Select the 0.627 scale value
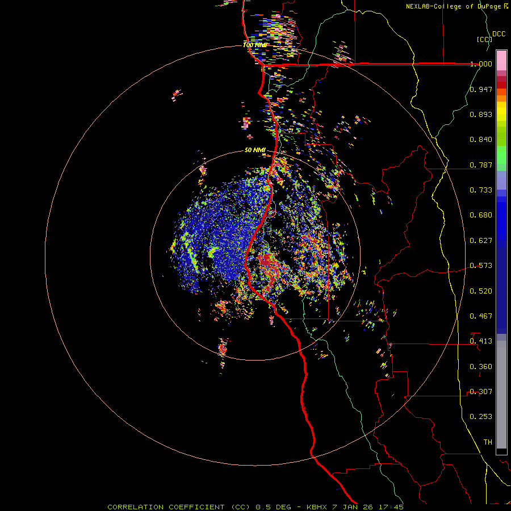The height and width of the screenshot is (511, 511). pos(481,241)
